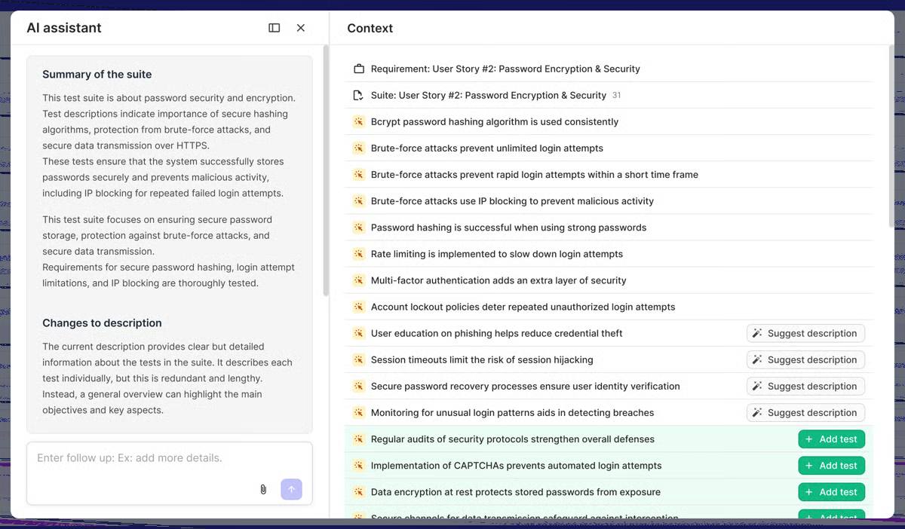Click the purple send arrow icon

(291, 489)
